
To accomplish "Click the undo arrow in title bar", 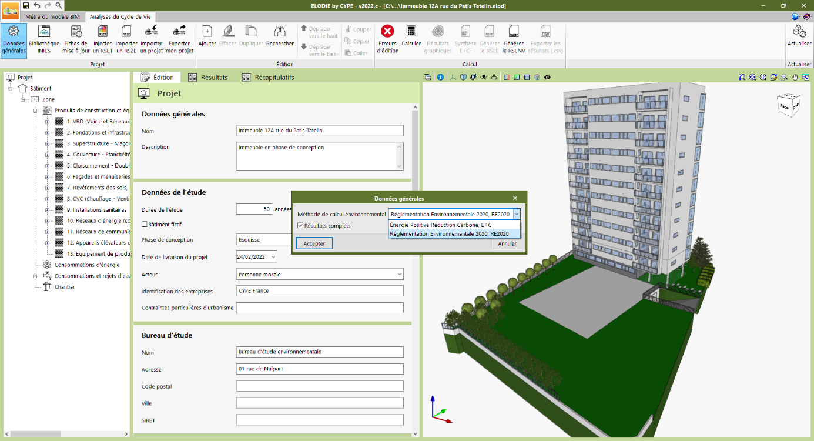I will (x=37, y=5).
